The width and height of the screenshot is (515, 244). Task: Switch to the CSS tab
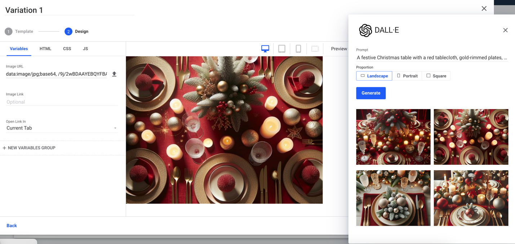(67, 49)
